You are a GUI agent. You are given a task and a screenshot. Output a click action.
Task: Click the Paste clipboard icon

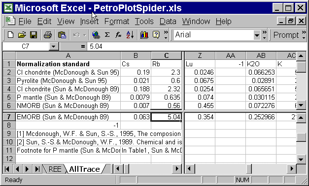[x=62, y=35]
